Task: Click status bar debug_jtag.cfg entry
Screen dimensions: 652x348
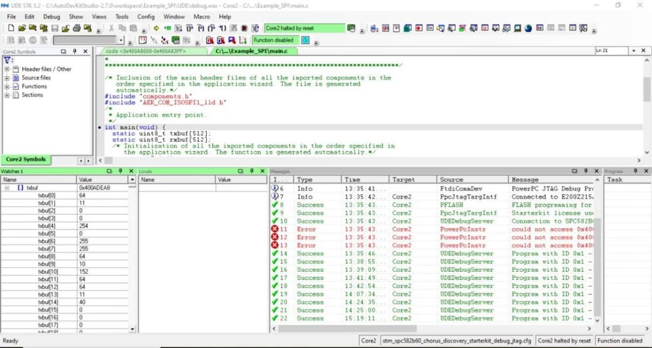Action: [x=457, y=341]
